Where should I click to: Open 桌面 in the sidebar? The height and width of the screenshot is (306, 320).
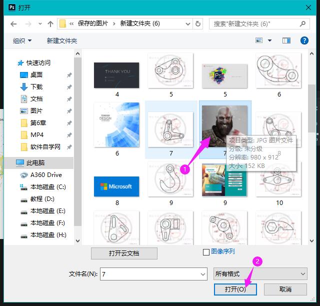click(x=36, y=75)
